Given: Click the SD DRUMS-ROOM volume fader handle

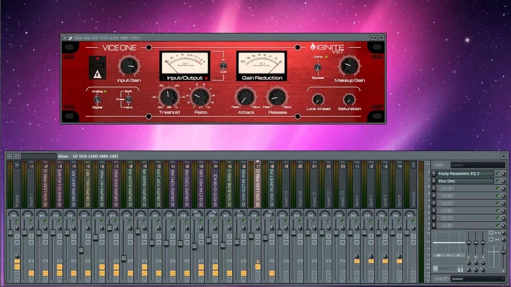Looking at the screenshot, I should coord(124,258).
